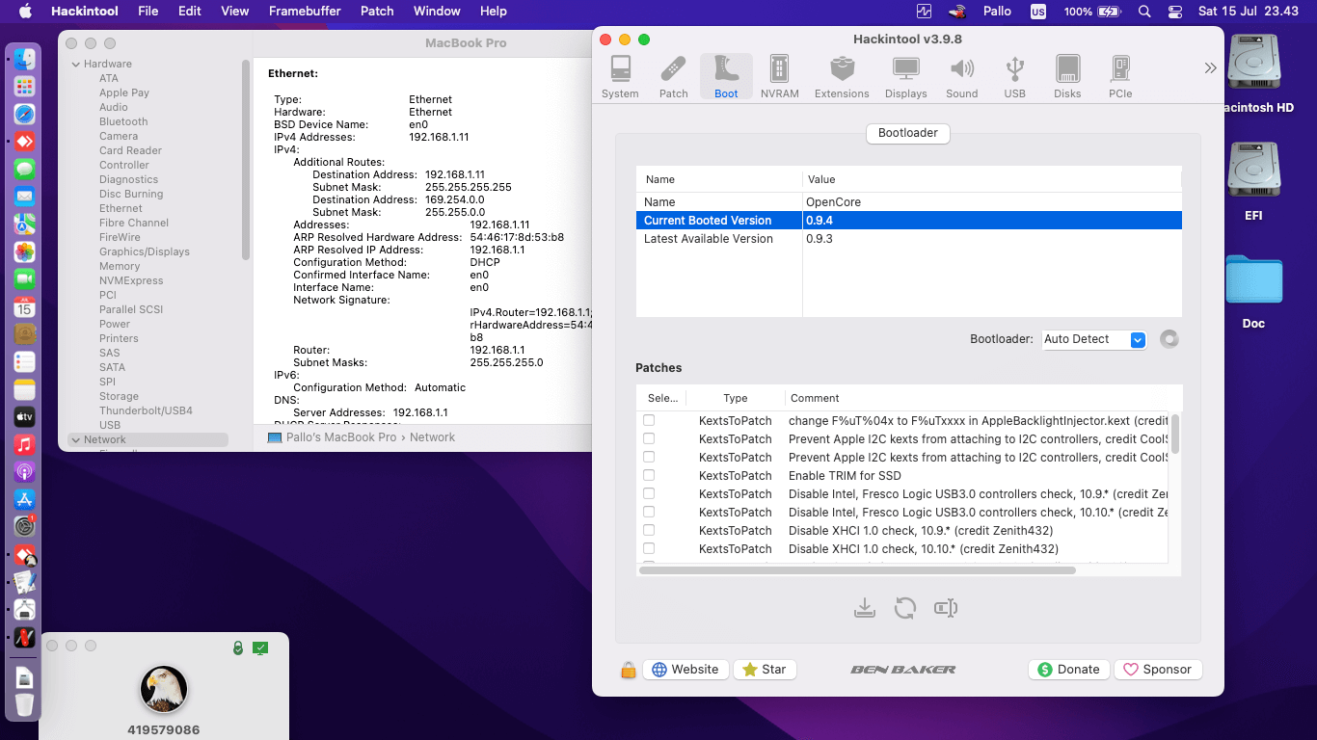The height and width of the screenshot is (740, 1317).
Task: Check the Fresco Logic USB3.0 10.9 patch
Action: (649, 493)
